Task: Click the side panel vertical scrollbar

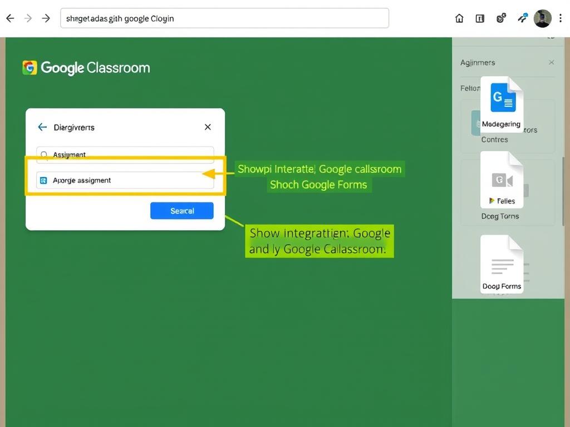Action: point(563,192)
